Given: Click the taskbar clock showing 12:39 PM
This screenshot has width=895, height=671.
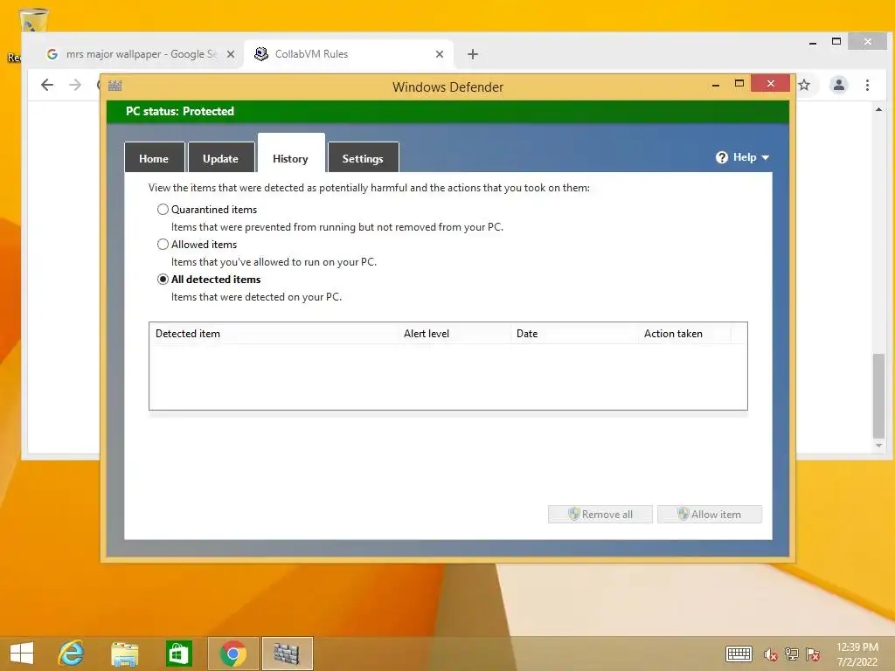Looking at the screenshot, I should click(857, 654).
